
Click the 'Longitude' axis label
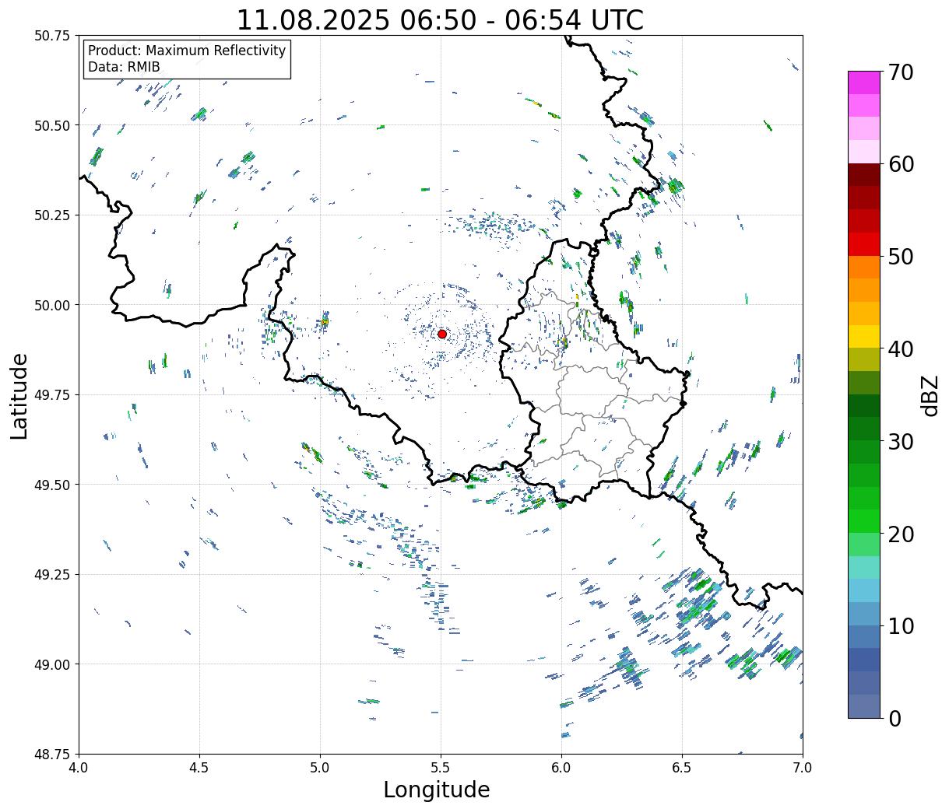[437, 790]
